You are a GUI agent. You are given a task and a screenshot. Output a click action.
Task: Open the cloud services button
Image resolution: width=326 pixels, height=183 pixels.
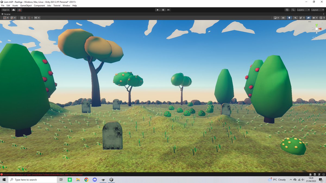[14, 10]
